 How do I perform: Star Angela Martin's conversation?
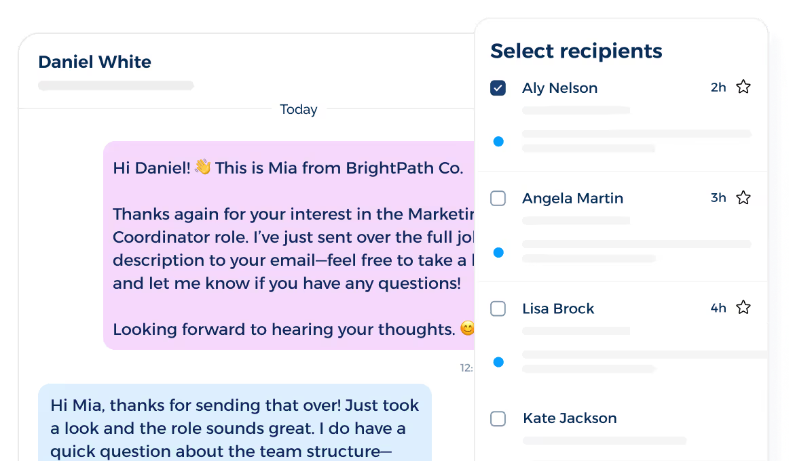(x=743, y=197)
